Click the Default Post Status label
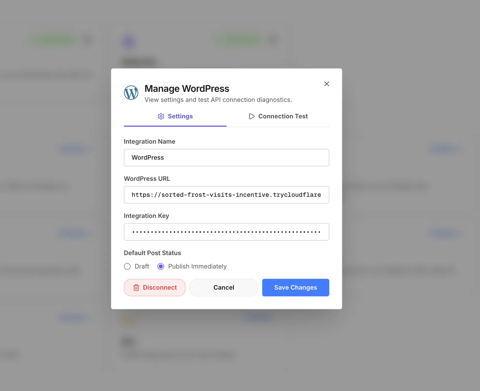480x391 pixels. 153,253
